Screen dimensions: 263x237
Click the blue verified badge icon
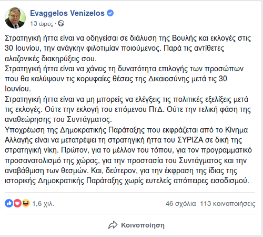110,13
